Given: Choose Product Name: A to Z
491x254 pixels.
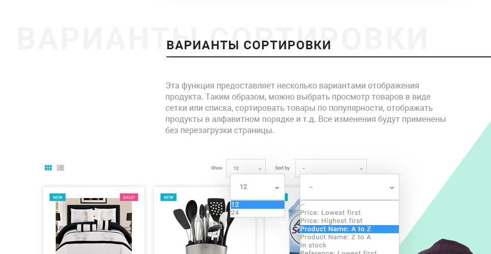Looking at the screenshot, I should click(350, 229).
